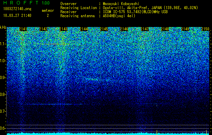Click the Receiving Location label
The width and height of the screenshot is (212, 135).
pyautogui.click(x=79, y=8)
